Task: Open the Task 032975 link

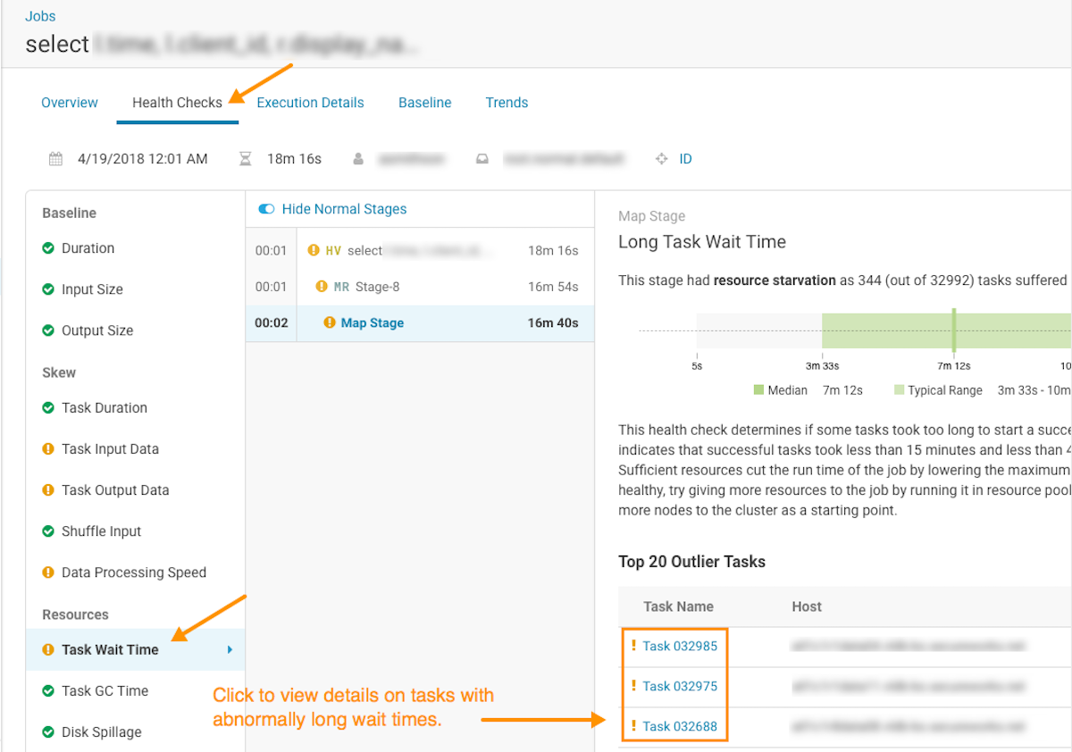Action: (680, 686)
